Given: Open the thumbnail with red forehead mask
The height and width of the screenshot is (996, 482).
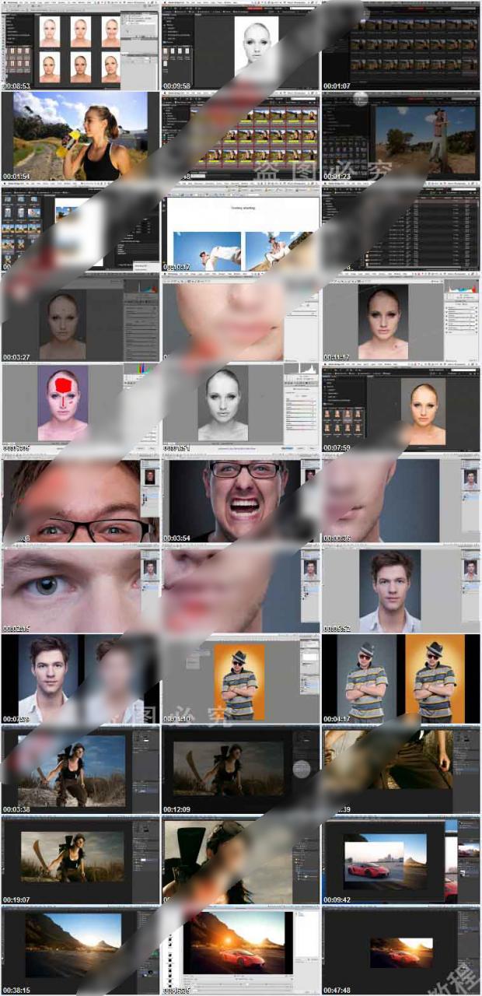Looking at the screenshot, I should click(80, 408).
